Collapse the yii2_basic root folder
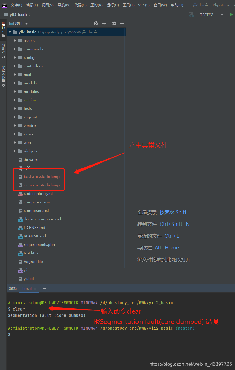 pos(10,32)
